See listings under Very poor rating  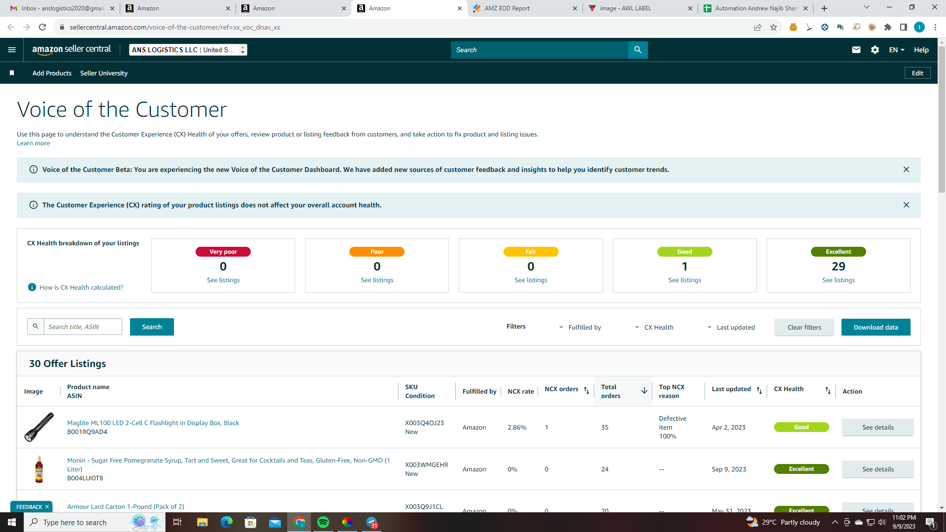pyautogui.click(x=223, y=280)
